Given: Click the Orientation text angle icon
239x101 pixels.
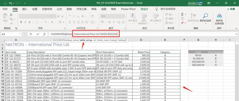Looking at the screenshot, I should click(83, 16).
